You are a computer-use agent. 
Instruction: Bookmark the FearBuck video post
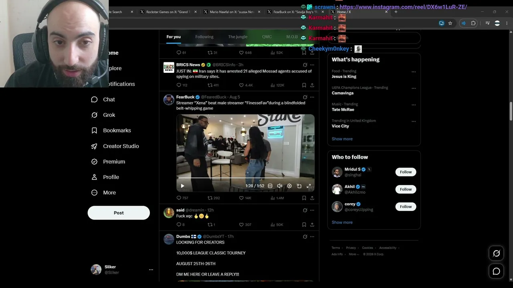coord(304,198)
